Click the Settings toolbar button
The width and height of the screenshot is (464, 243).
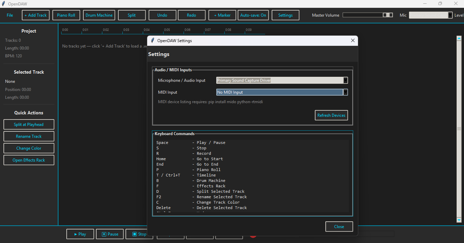coord(286,15)
